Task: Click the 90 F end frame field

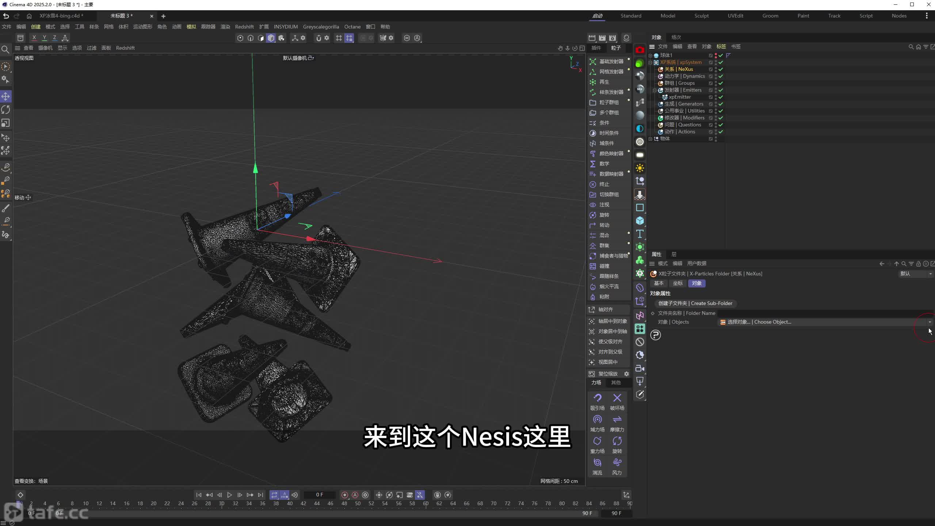Action: click(617, 514)
